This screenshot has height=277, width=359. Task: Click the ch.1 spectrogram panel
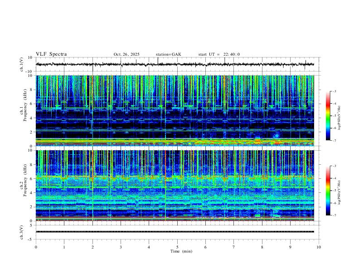(175, 110)
